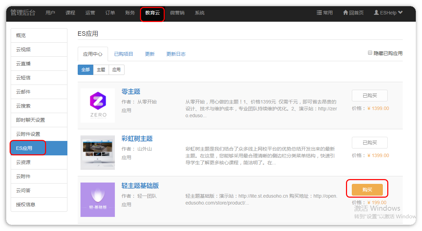422x231 pixels.
Task: Click the 常用 list icon
Action: coord(319,13)
